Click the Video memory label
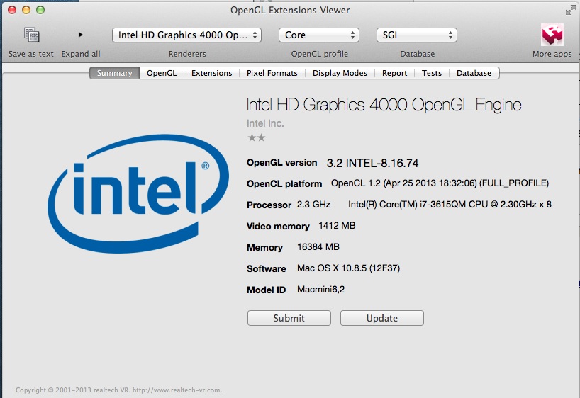Screen dimensions: 580x398 (x=278, y=226)
